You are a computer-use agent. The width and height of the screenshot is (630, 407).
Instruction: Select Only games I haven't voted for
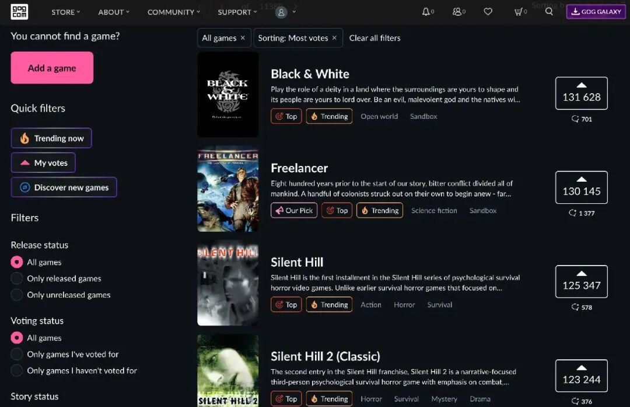pyautogui.click(x=16, y=370)
